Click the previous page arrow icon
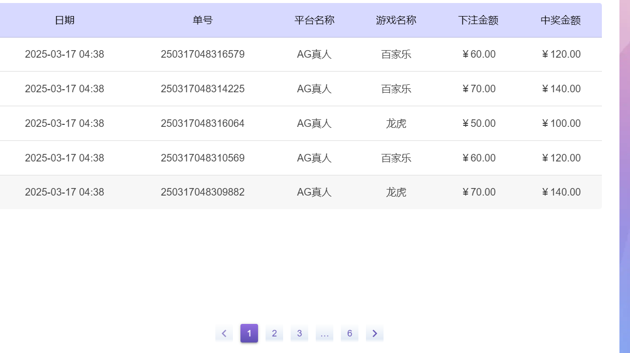The image size is (630, 353). pos(224,333)
